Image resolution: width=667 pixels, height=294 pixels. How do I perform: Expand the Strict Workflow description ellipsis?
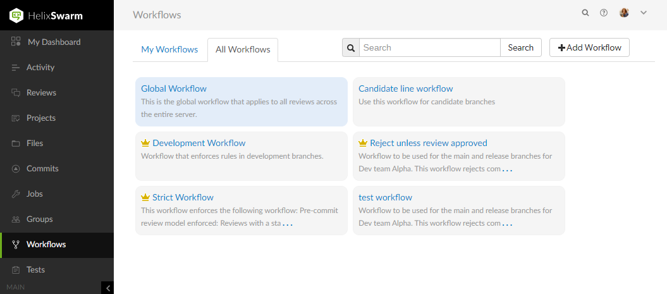pyautogui.click(x=288, y=224)
